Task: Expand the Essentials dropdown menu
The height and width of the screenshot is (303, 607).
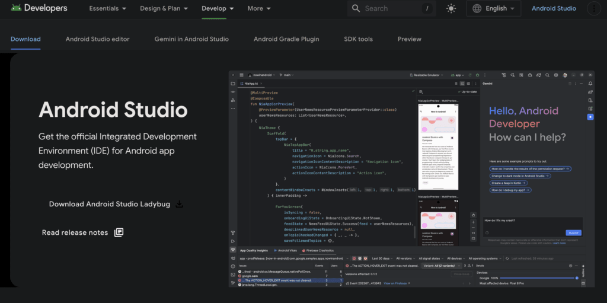Action: click(x=108, y=8)
